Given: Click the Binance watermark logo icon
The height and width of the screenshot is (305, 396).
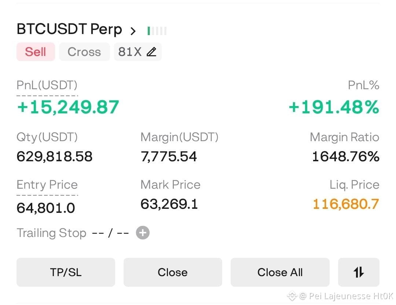Looking at the screenshot, I should [x=292, y=296].
